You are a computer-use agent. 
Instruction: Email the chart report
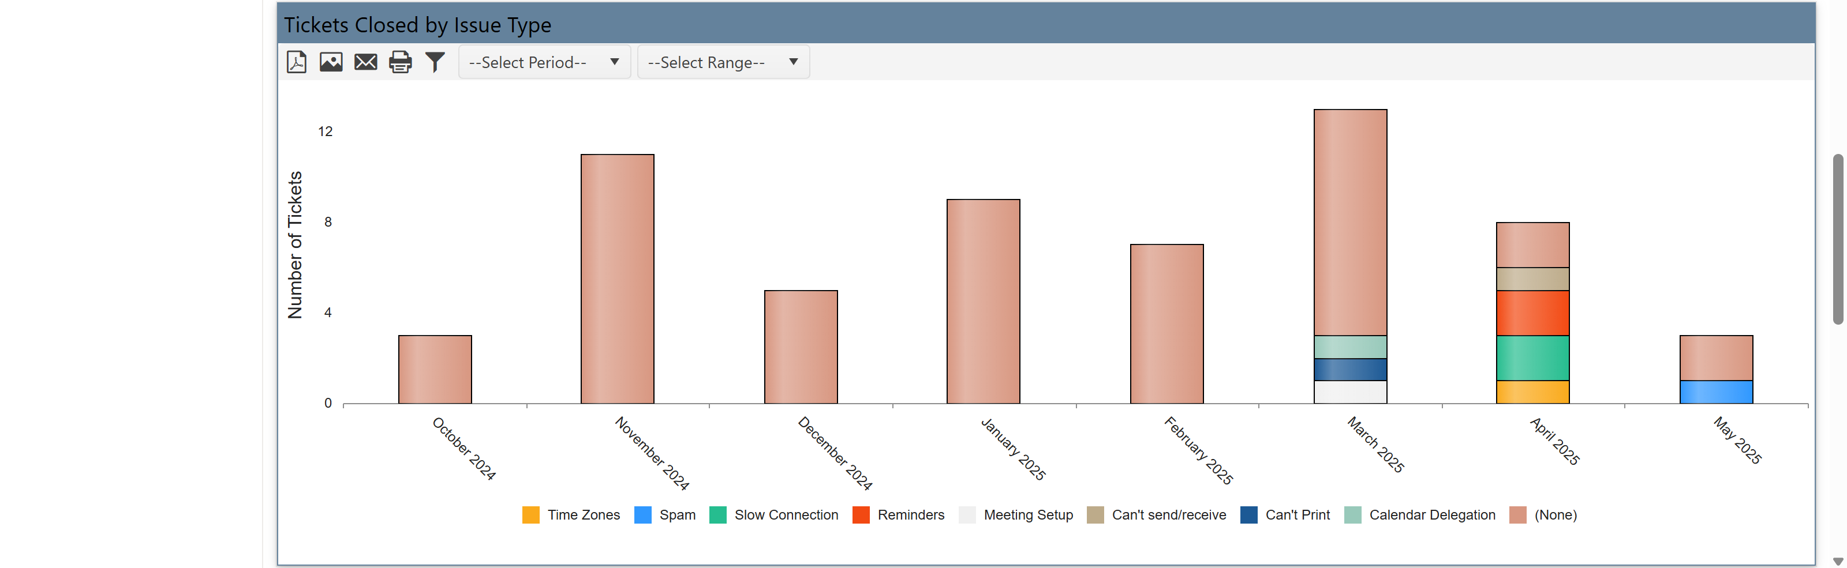[x=366, y=62]
